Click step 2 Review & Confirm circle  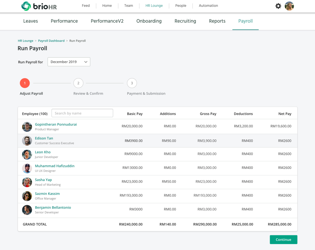point(78,83)
